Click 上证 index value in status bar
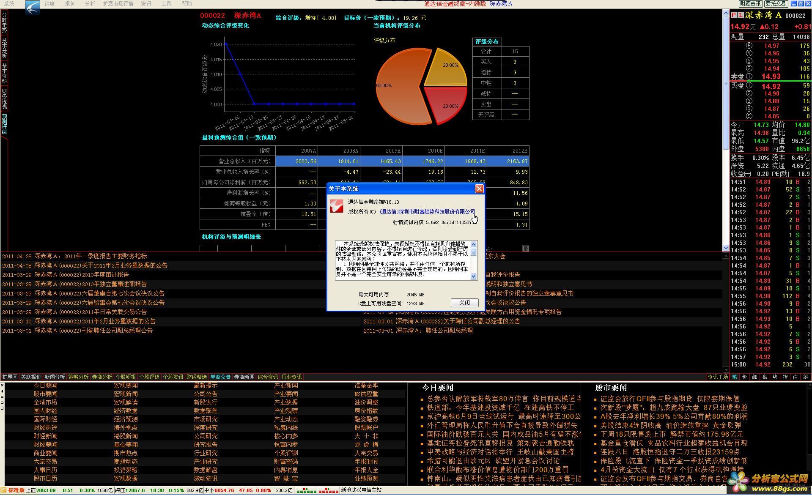This screenshot has height=495, width=812. [x=46, y=490]
